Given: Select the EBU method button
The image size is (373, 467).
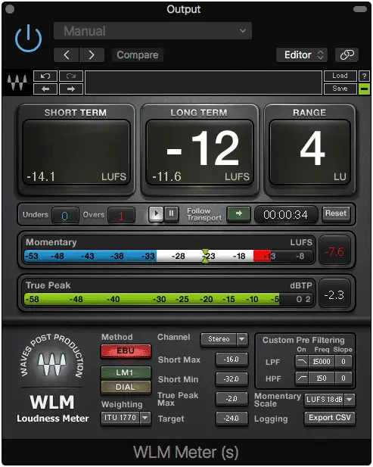Looking at the screenshot, I should [x=126, y=351].
